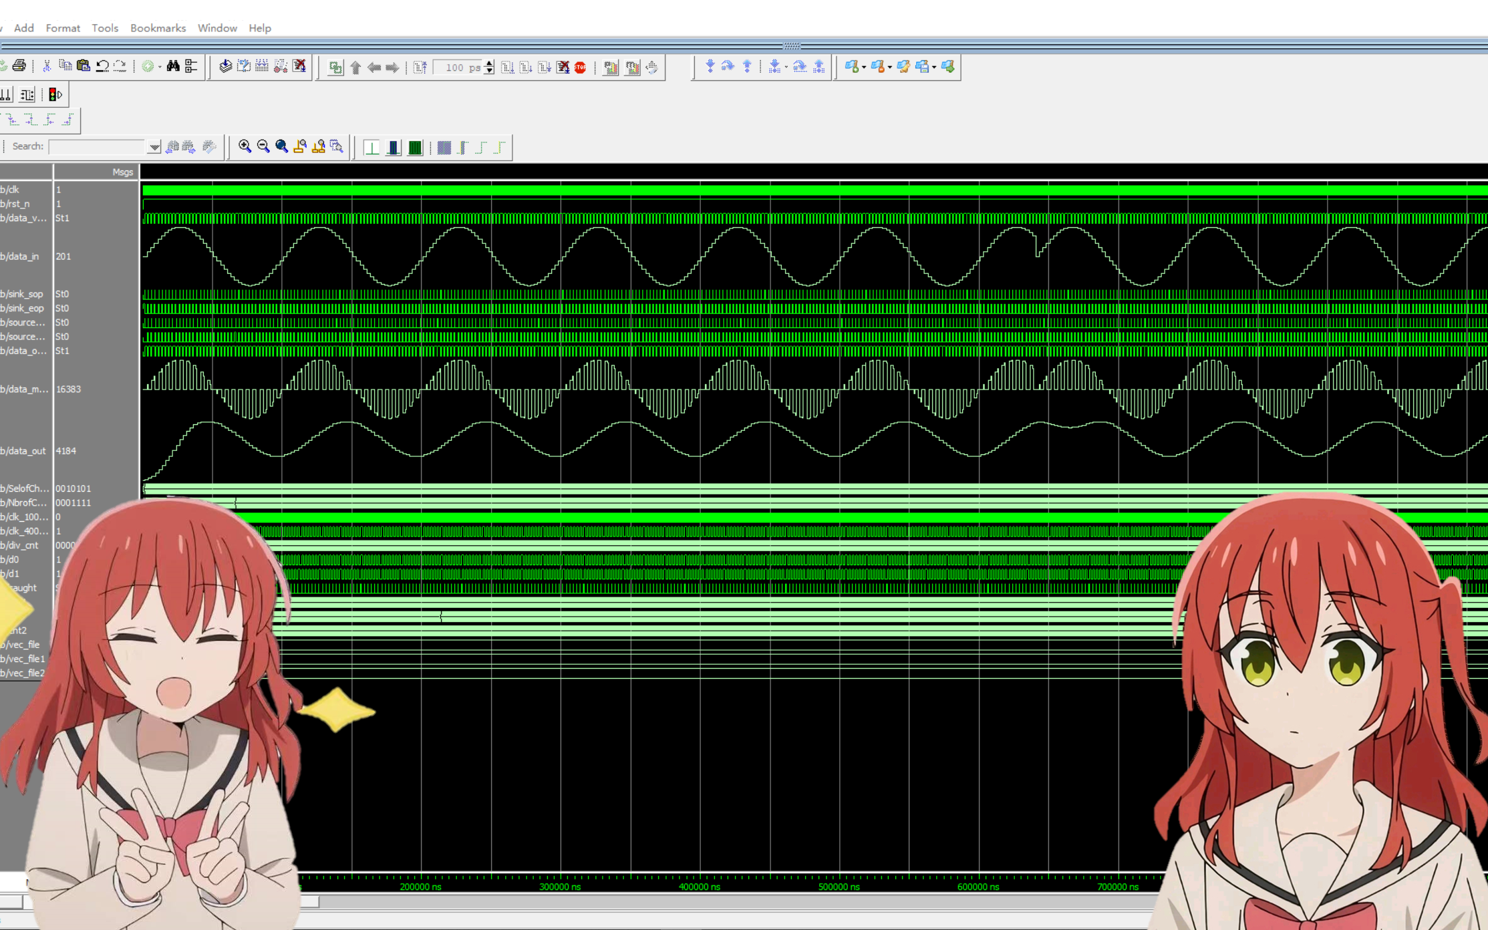Click the Zoom Between Cursors icon
The height and width of the screenshot is (930, 1488).
(x=318, y=146)
